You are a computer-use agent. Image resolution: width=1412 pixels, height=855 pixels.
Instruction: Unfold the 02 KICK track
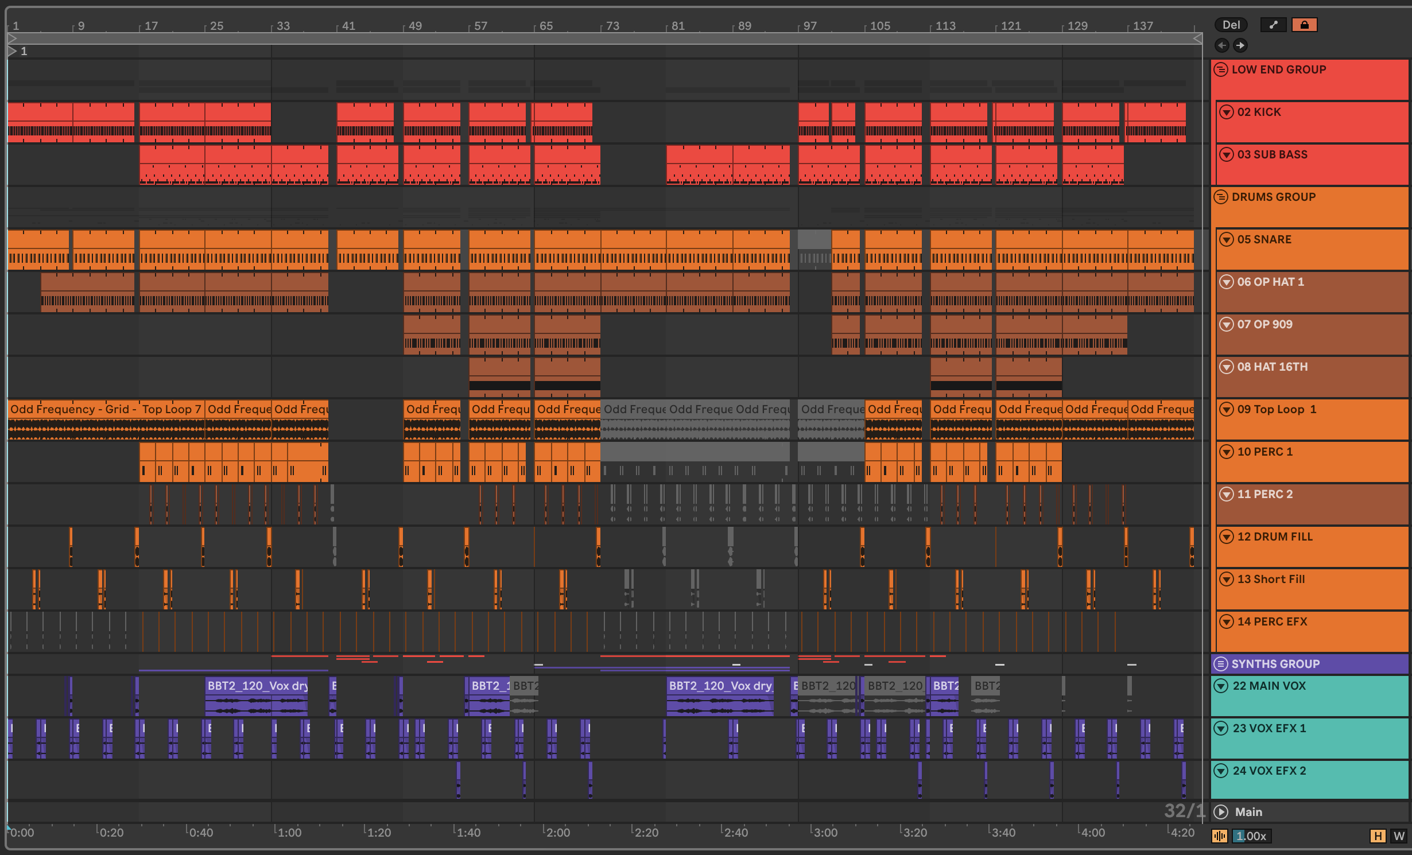coord(1227,112)
